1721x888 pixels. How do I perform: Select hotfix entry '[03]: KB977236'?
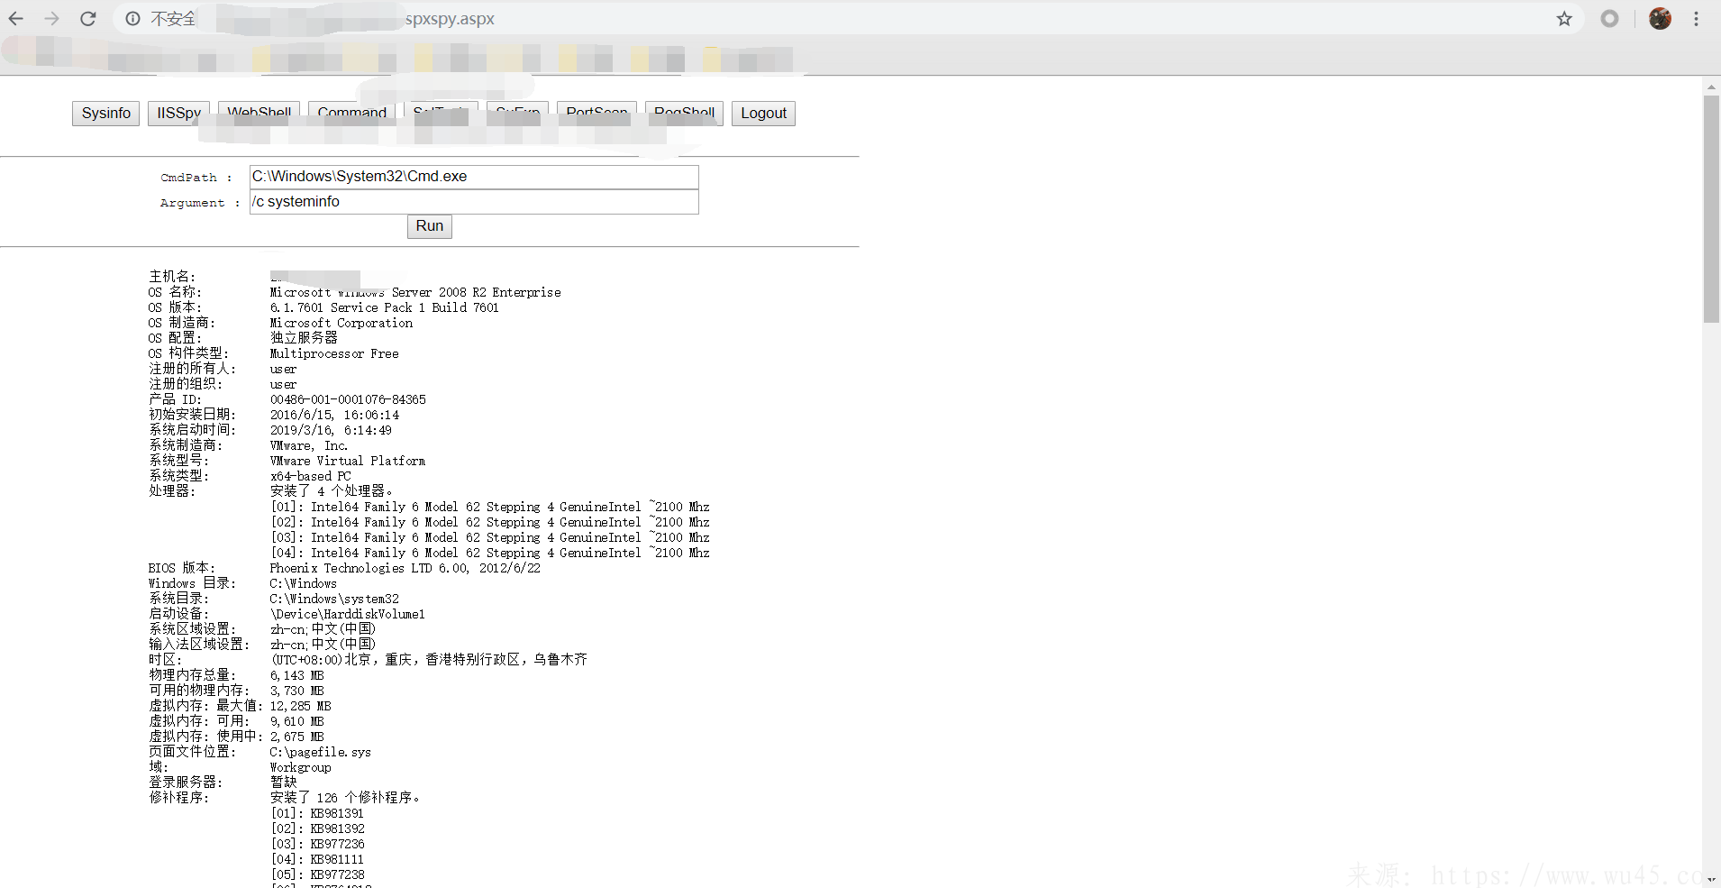tap(317, 844)
